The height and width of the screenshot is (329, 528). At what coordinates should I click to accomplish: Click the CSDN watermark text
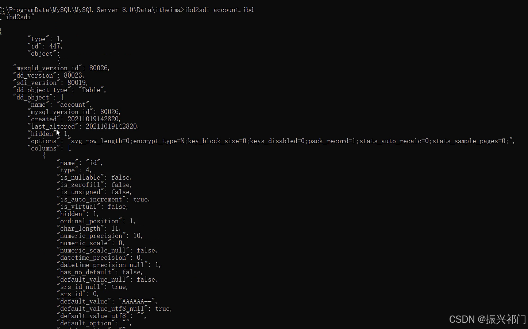tap(487, 320)
